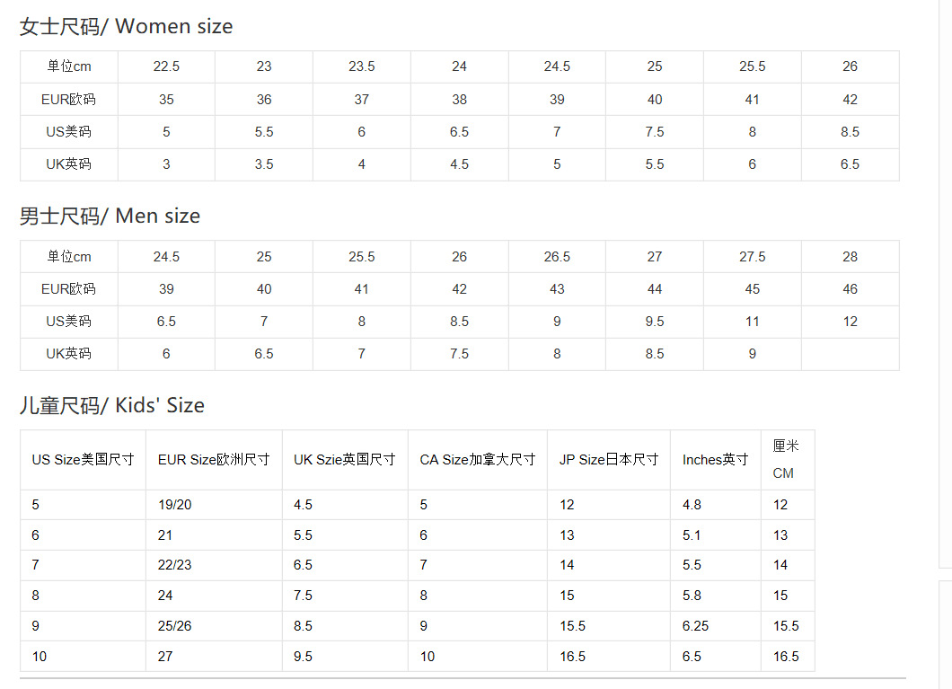Image resolution: width=952 pixels, height=689 pixels.
Task: Click the Women size heading
Action: click(127, 27)
